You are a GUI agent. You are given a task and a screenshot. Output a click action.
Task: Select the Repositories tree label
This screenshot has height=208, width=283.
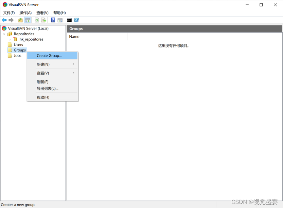(x=24, y=34)
